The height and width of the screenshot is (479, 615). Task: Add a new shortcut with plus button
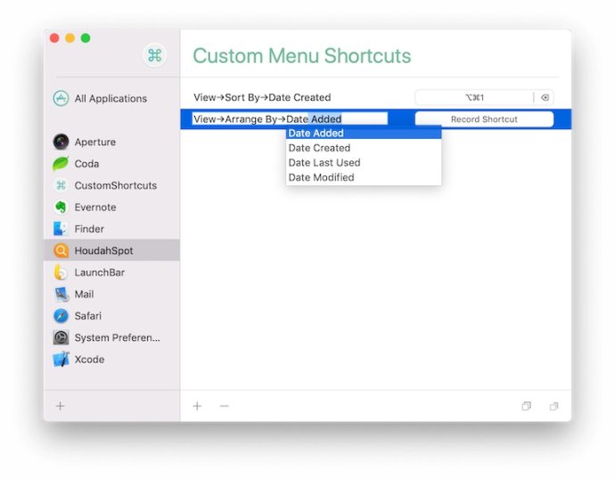197,406
